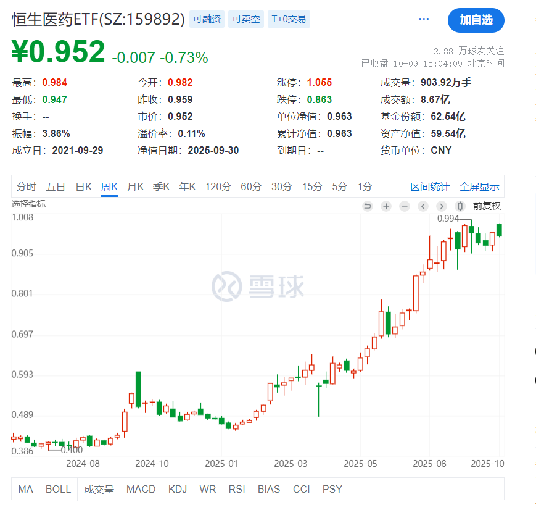Open the three-dot more options menu
This screenshot has width=536, height=510.
pyautogui.click(x=424, y=19)
